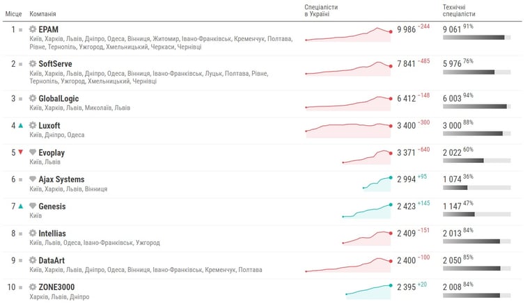The image size is (532, 304).
Task: Click the diamond icon next to Ajax Systems
Action: 33,179
